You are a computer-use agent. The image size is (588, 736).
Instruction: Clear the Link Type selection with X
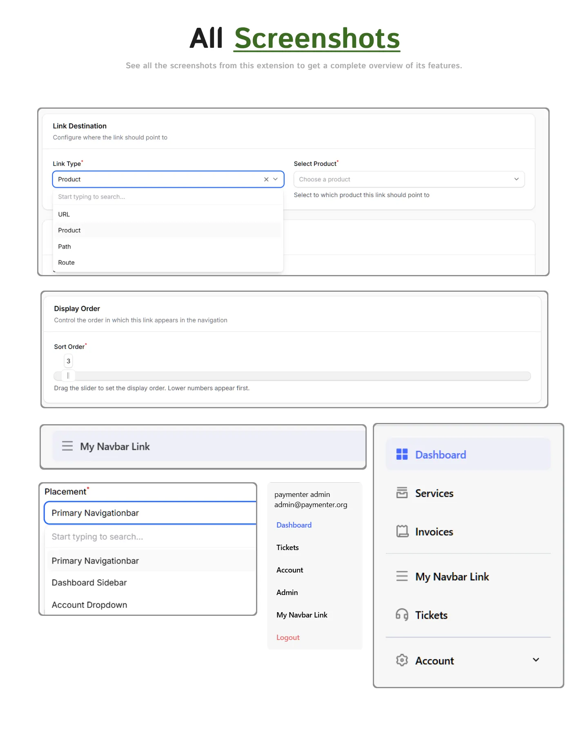(x=266, y=179)
